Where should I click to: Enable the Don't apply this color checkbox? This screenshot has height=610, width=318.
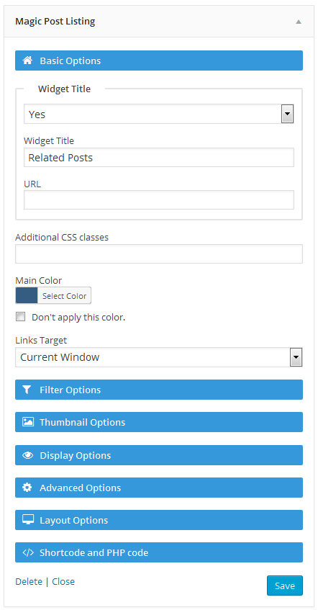[20, 317]
